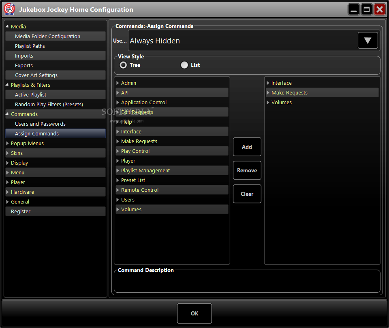Open Active Playlist settings
This screenshot has height=328, width=389.
tap(56, 94)
